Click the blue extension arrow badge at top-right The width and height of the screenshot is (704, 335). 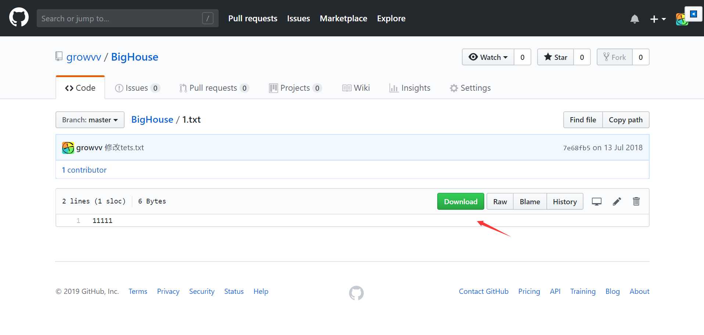(x=694, y=14)
